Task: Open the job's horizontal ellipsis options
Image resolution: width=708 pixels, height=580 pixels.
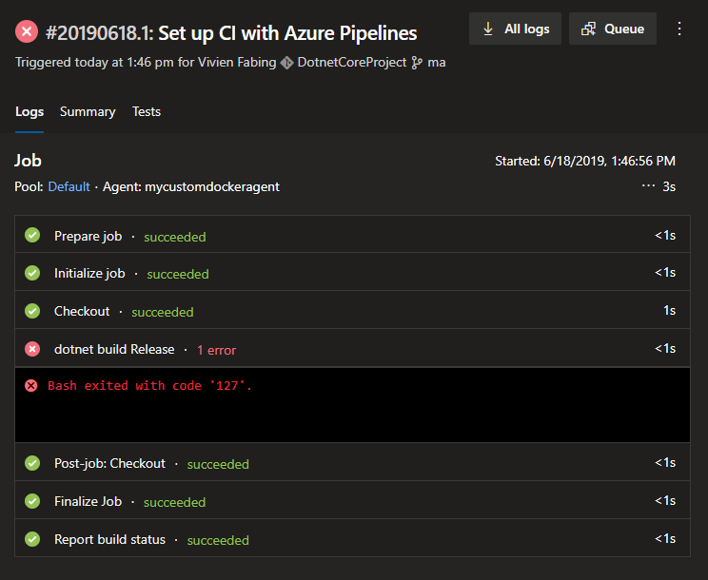Action: tap(648, 185)
